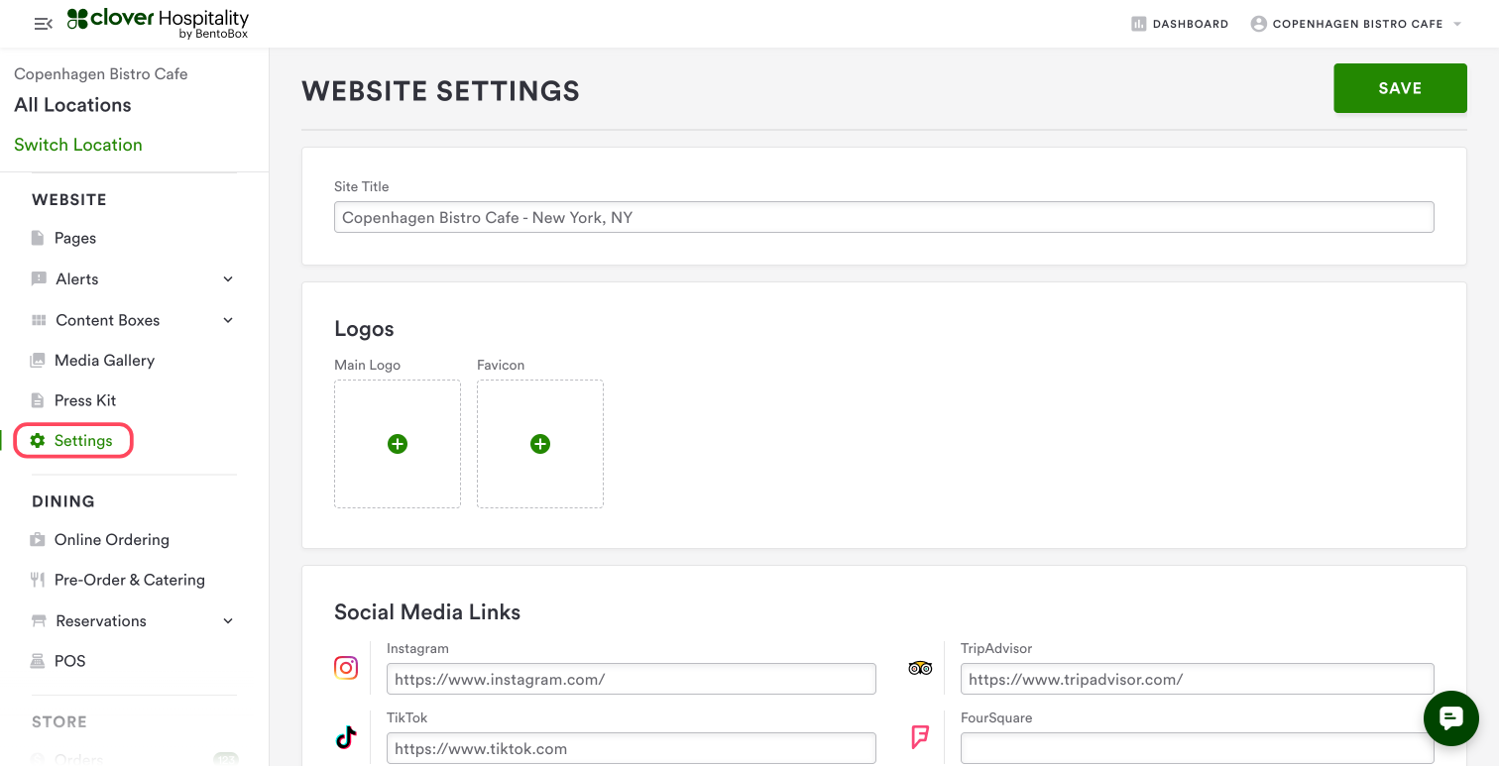Click the Dashboard chart icon
Image resolution: width=1499 pixels, height=766 pixels.
1138,24
